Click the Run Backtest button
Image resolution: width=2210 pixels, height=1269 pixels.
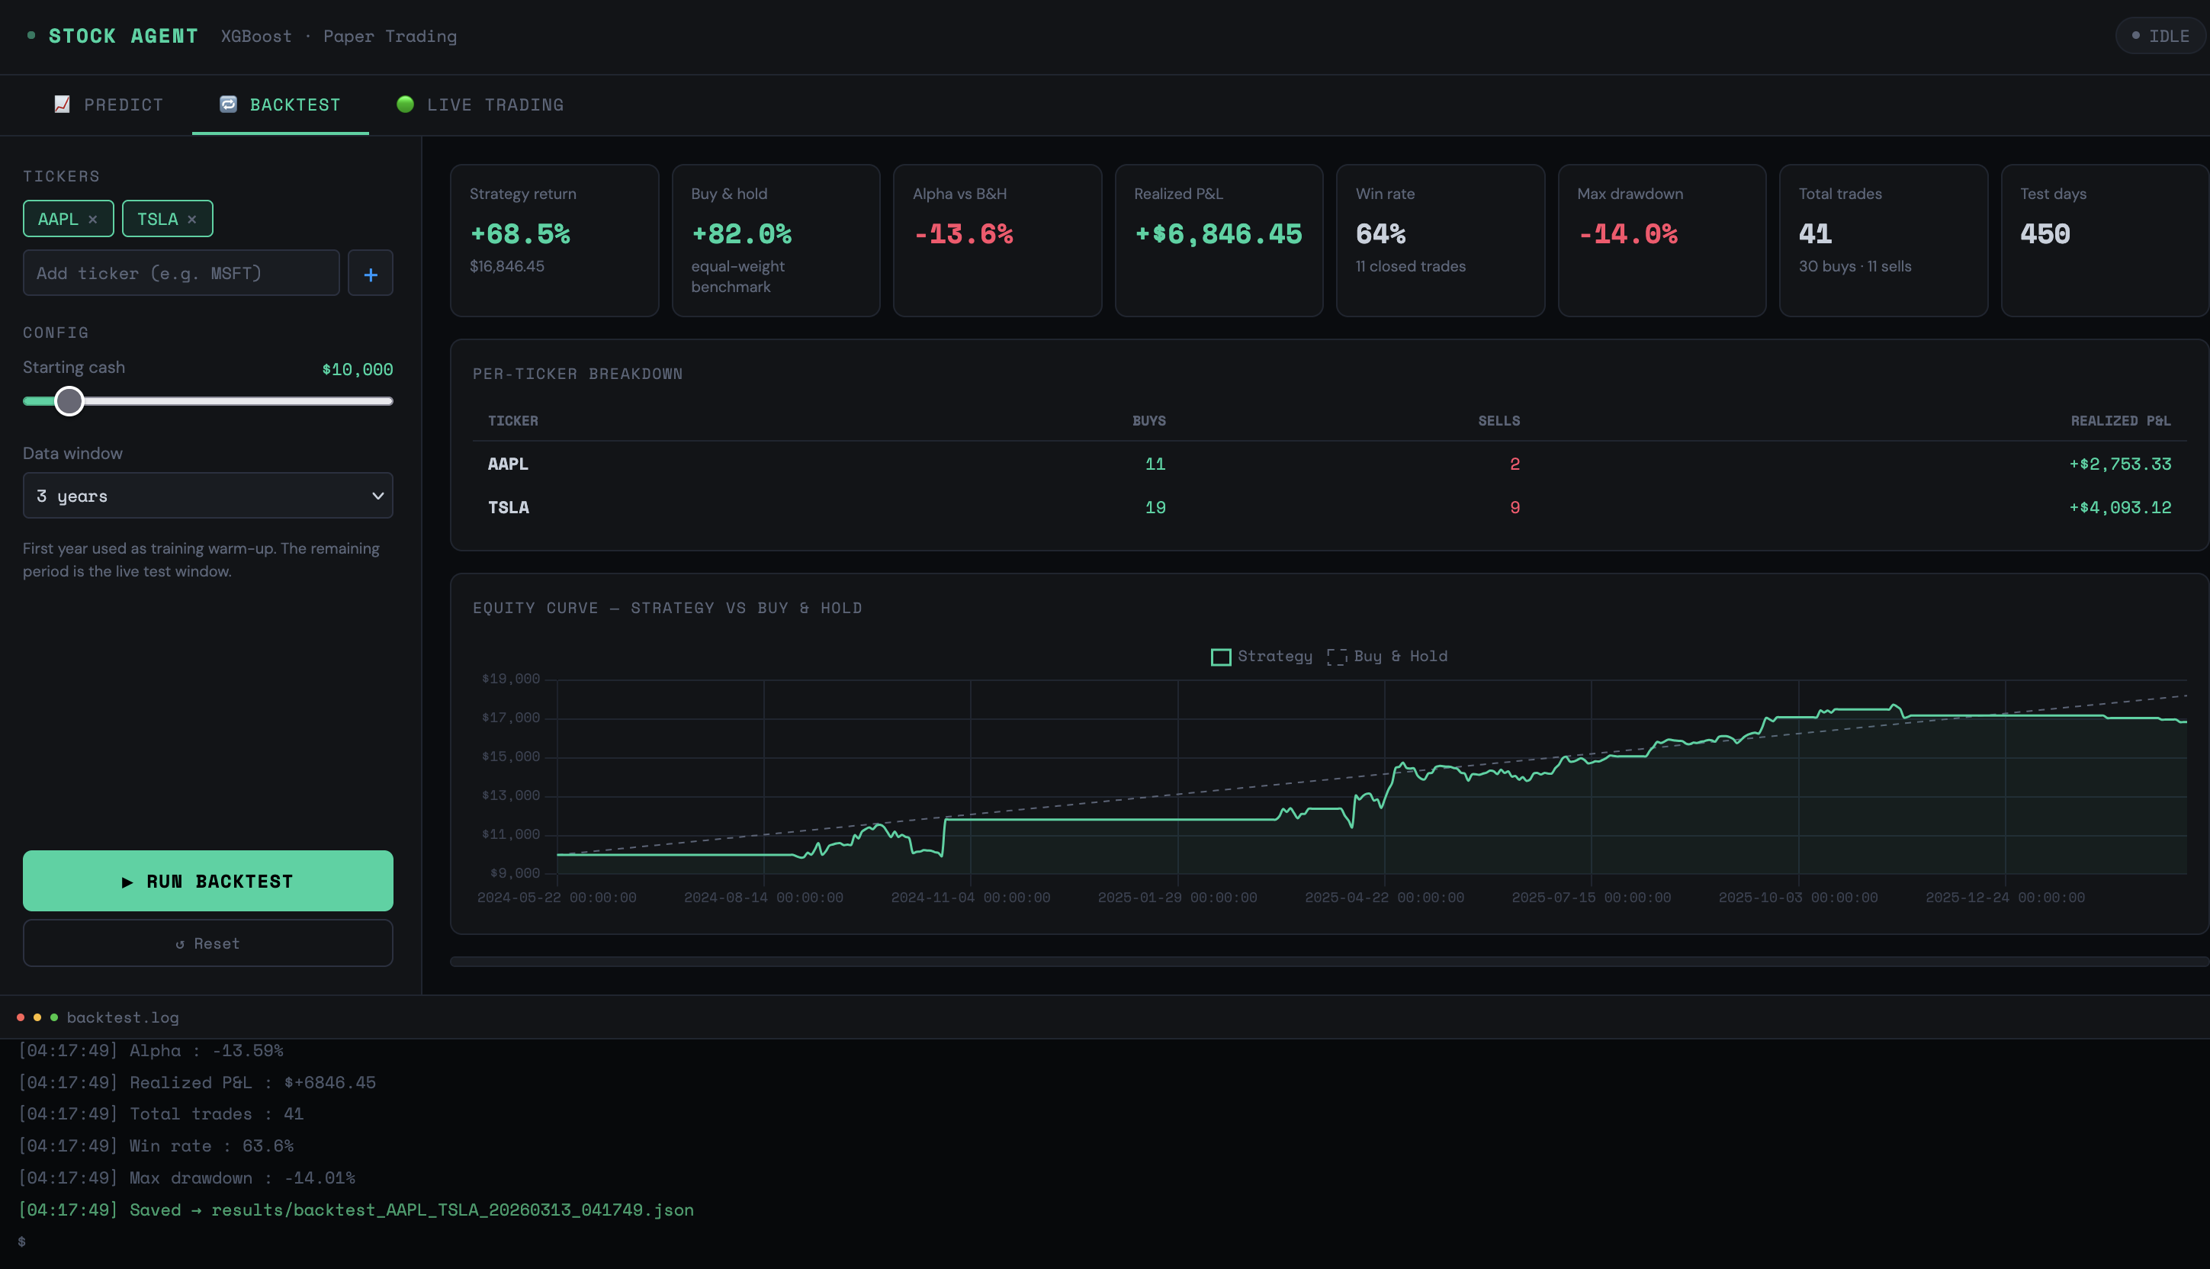207,881
